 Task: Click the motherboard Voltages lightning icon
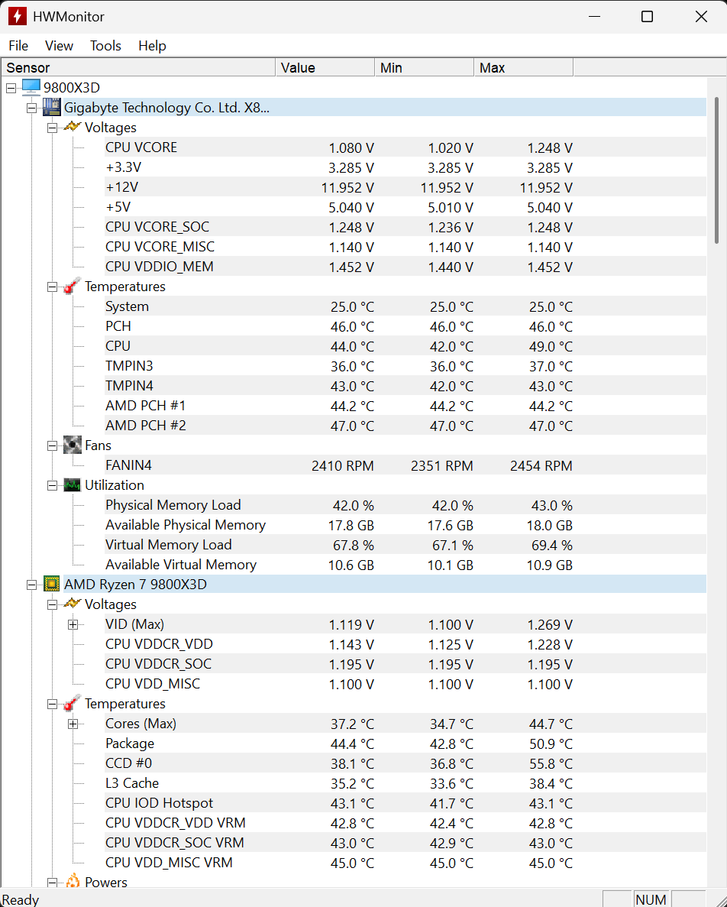click(x=73, y=128)
